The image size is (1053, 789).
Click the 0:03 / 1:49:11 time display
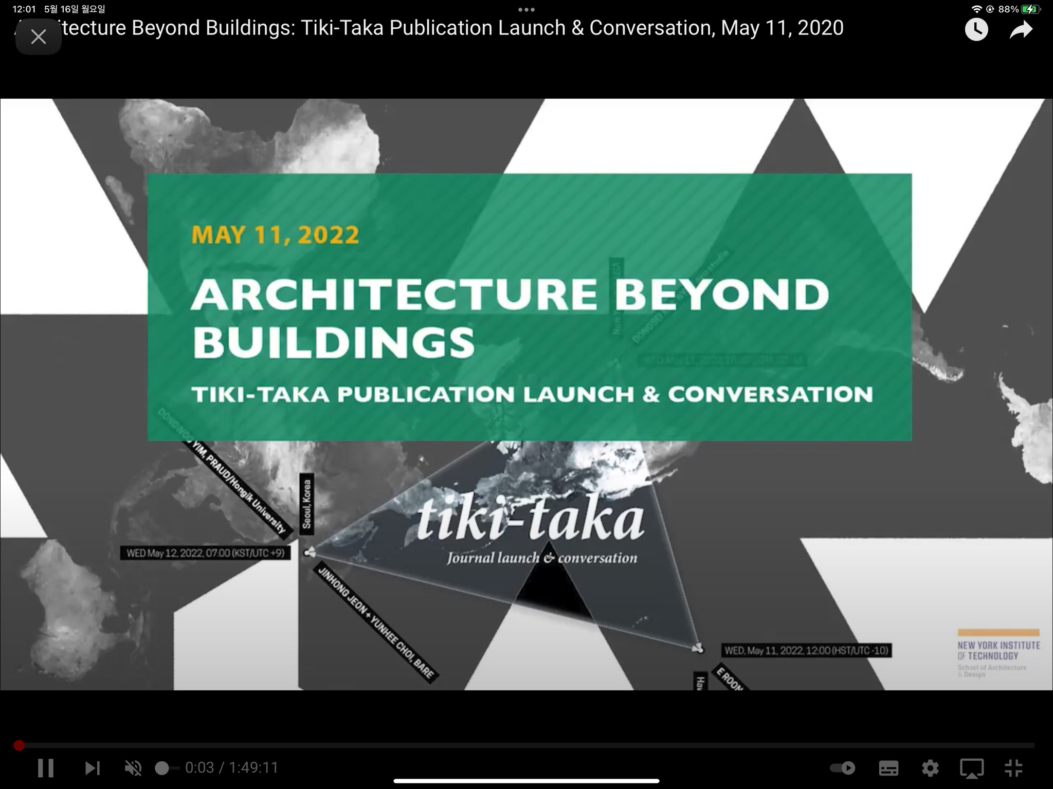pyautogui.click(x=231, y=768)
